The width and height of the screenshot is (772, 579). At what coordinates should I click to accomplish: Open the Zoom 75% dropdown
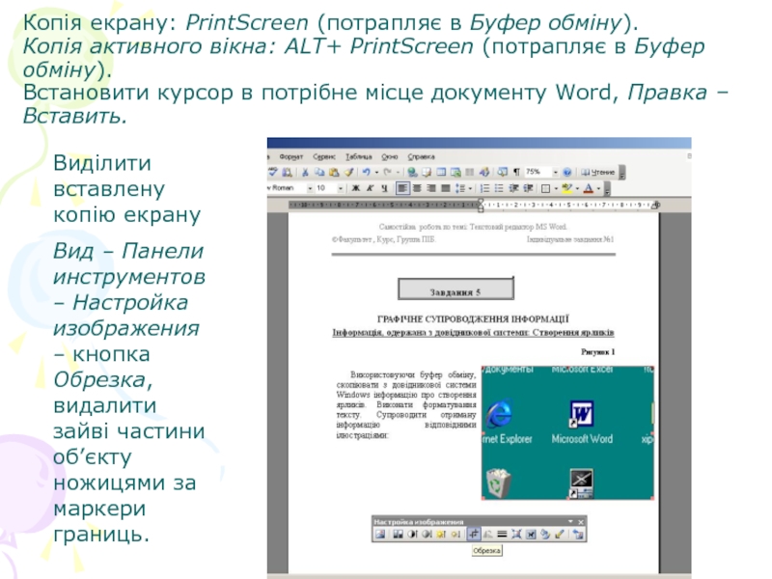(556, 172)
